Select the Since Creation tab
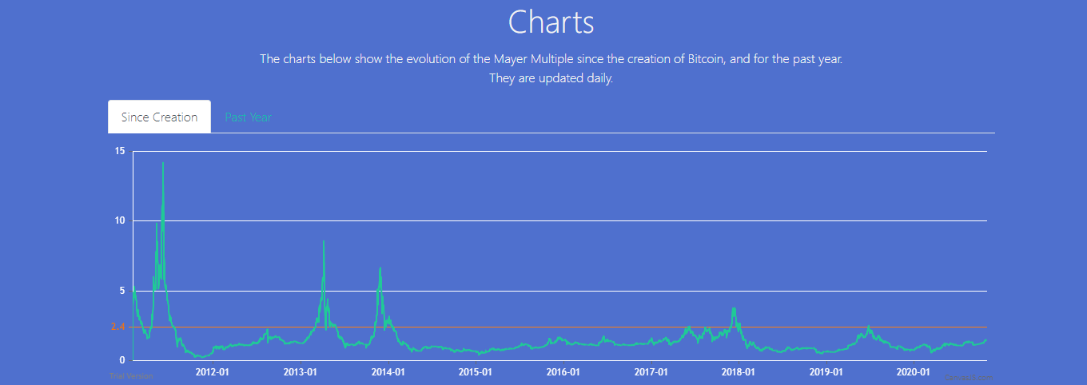Image resolution: width=1087 pixels, height=385 pixels. click(x=159, y=117)
